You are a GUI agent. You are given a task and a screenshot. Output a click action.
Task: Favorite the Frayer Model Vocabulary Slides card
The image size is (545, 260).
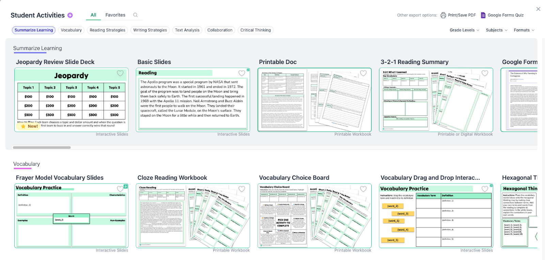point(120,189)
